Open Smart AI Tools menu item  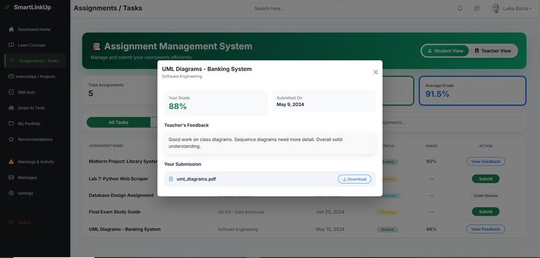click(x=31, y=108)
